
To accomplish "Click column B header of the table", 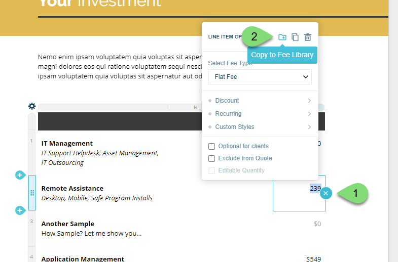I will coord(195,107).
